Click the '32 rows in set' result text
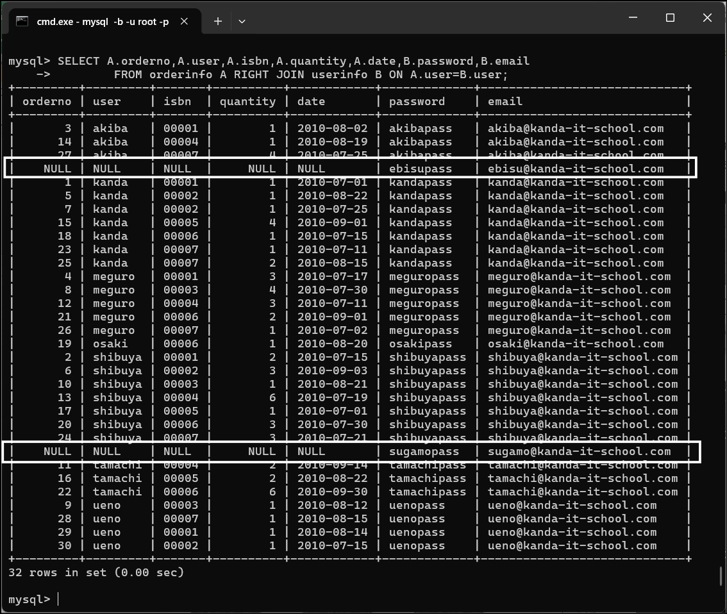The image size is (727, 614). point(96,572)
